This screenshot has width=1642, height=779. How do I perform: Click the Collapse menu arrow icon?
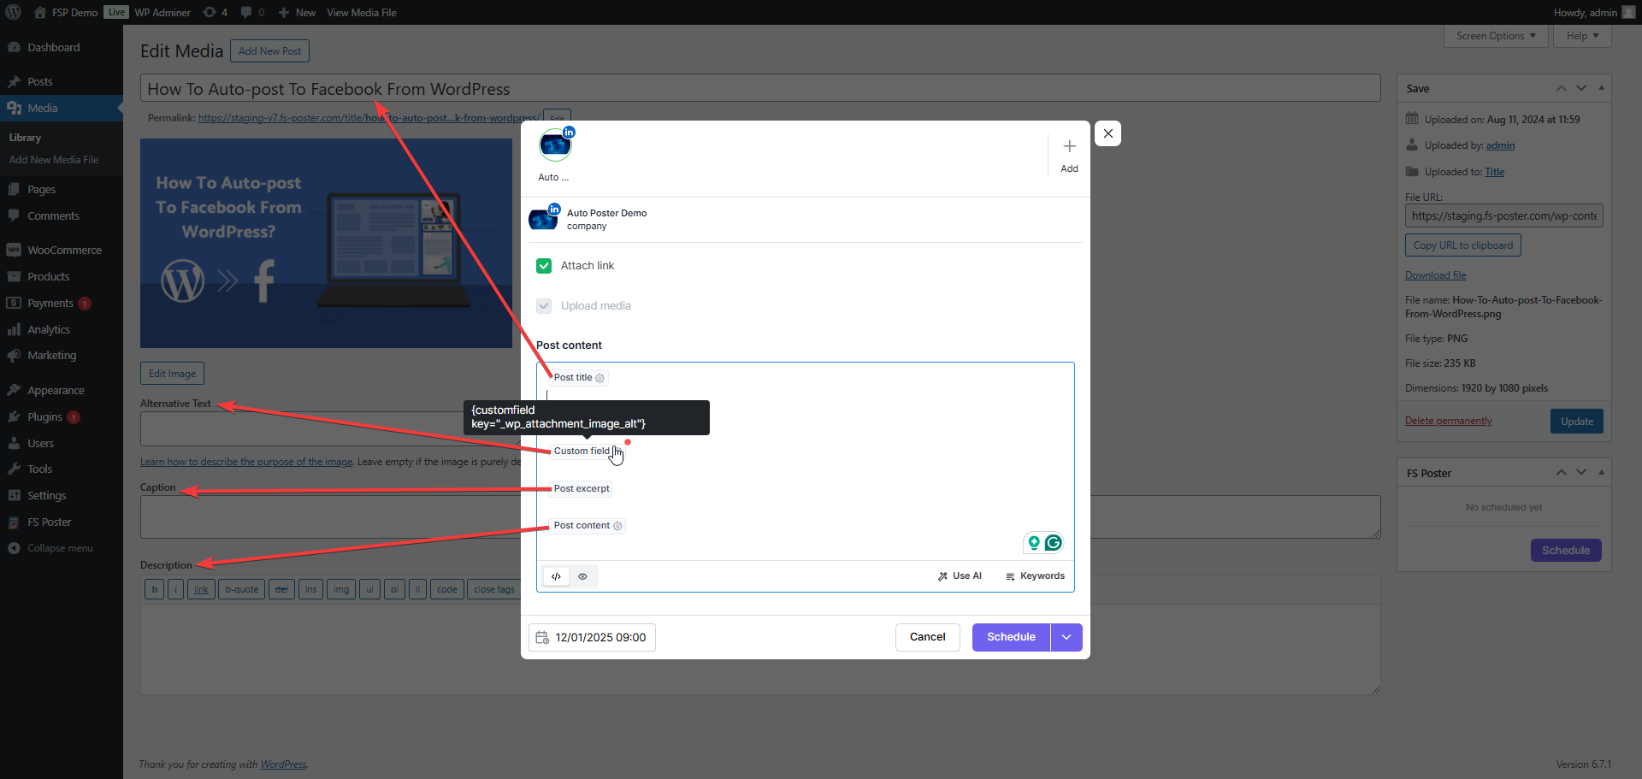click(14, 548)
